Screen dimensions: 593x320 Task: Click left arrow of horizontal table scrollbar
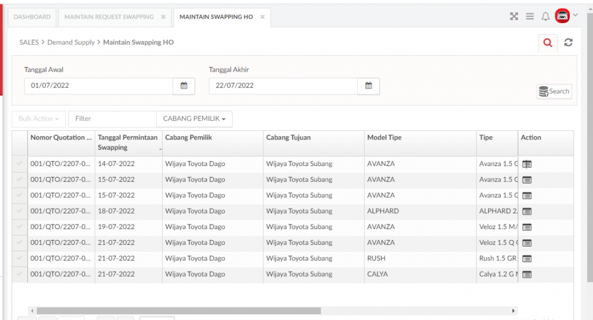(x=32, y=311)
